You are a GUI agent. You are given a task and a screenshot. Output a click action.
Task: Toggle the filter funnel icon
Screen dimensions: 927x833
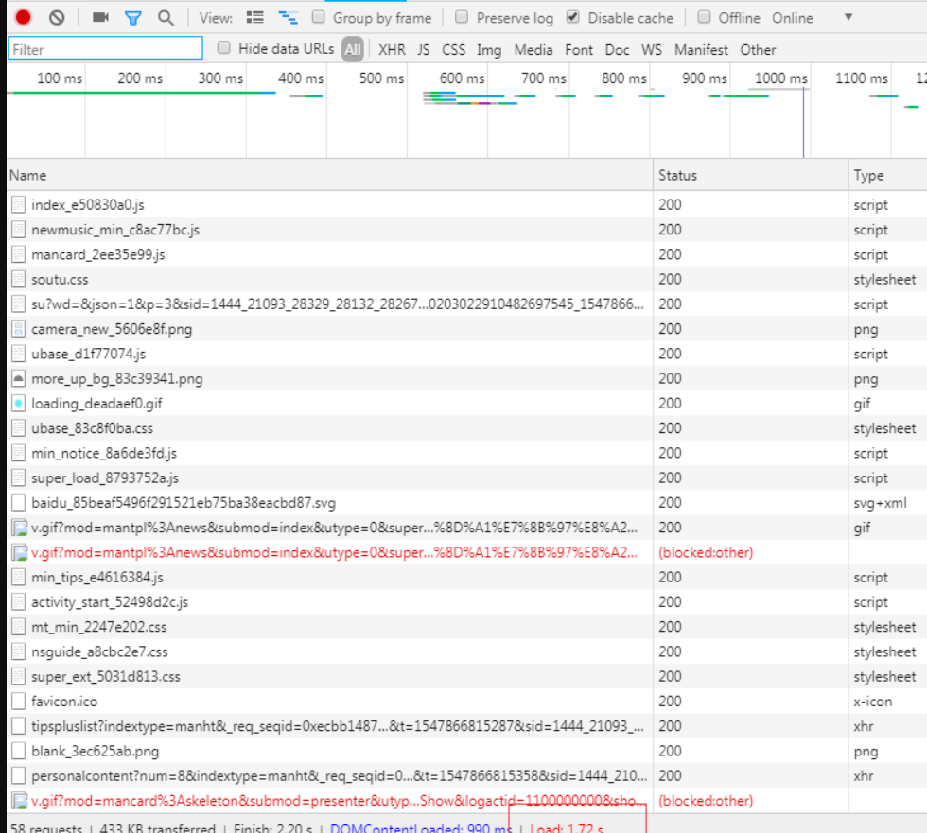click(x=133, y=18)
